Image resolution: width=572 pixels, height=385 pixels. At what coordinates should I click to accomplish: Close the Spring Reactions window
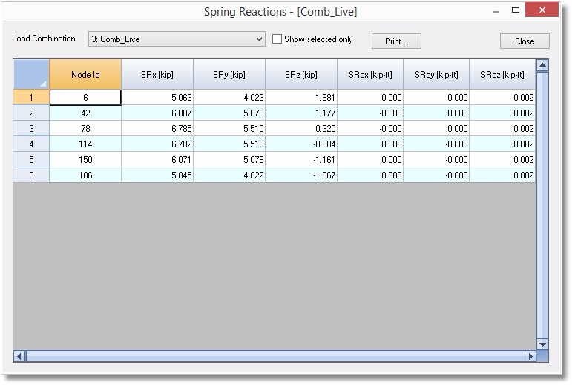(x=542, y=10)
